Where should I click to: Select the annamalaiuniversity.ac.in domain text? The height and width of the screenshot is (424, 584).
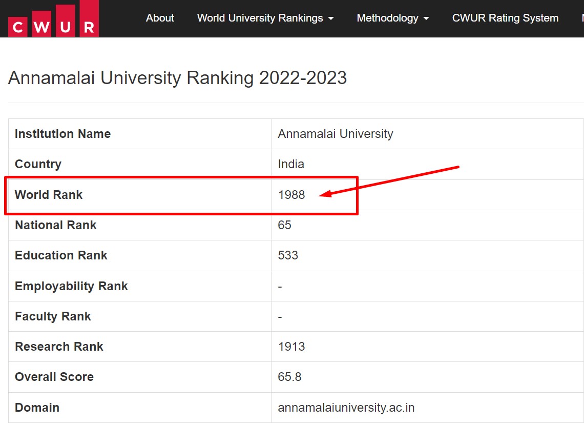(346, 407)
